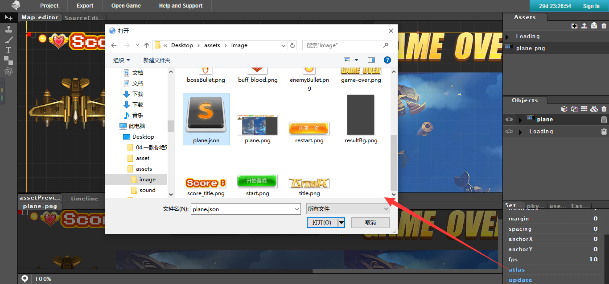609x284 pixels.
Task: Open the Export menu
Action: (85, 6)
